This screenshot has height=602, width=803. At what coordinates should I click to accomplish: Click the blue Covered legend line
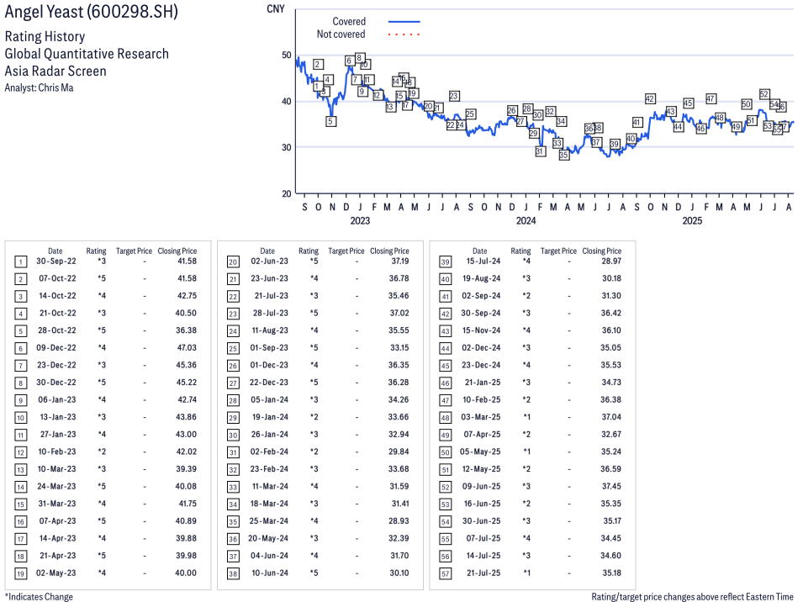404,22
